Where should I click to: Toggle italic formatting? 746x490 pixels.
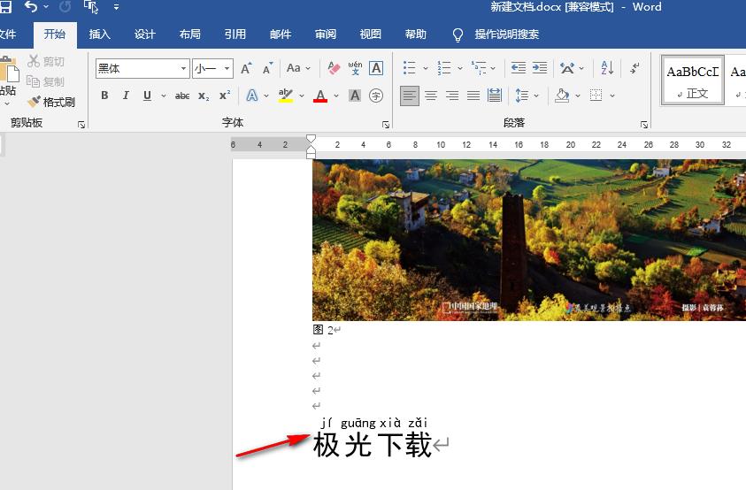point(126,96)
